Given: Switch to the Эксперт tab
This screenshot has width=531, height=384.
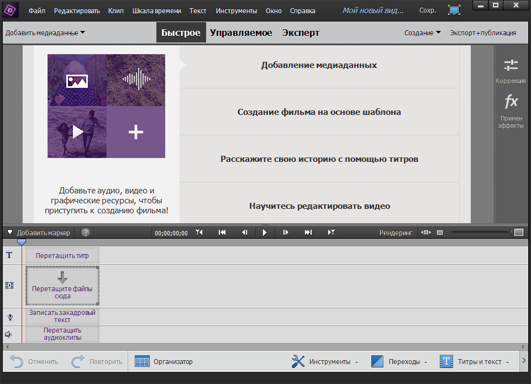Looking at the screenshot, I should coord(301,32).
